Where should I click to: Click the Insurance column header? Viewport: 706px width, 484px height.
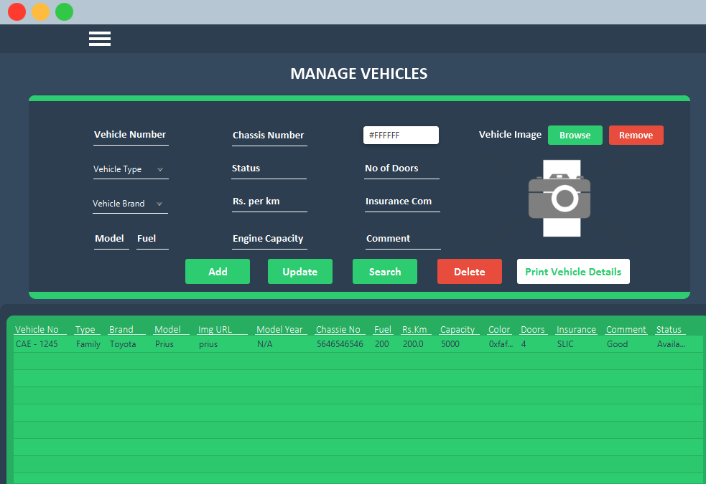[576, 329]
